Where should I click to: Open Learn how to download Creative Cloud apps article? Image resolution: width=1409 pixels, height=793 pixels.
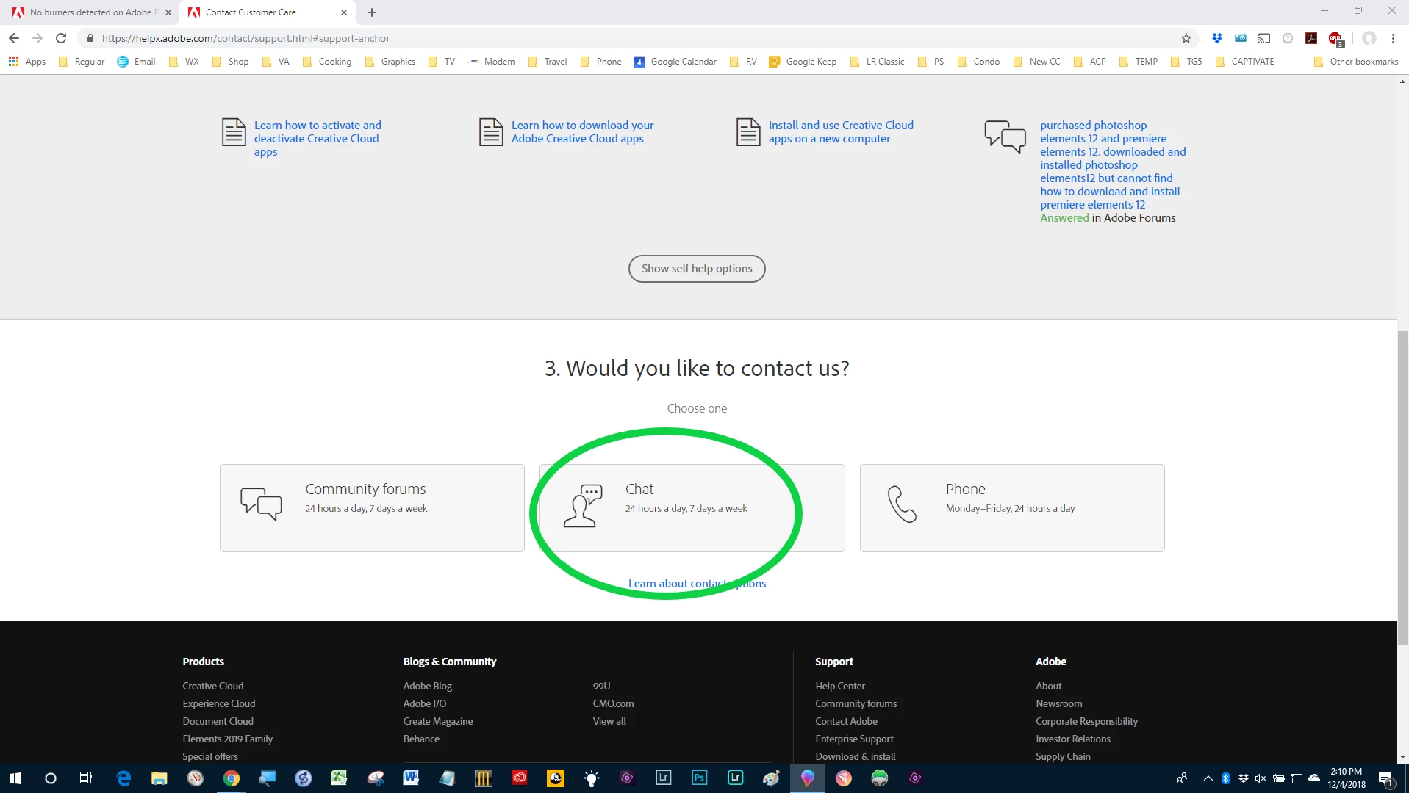coord(582,131)
